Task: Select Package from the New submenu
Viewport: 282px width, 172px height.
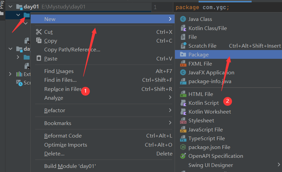Action: [x=199, y=55]
